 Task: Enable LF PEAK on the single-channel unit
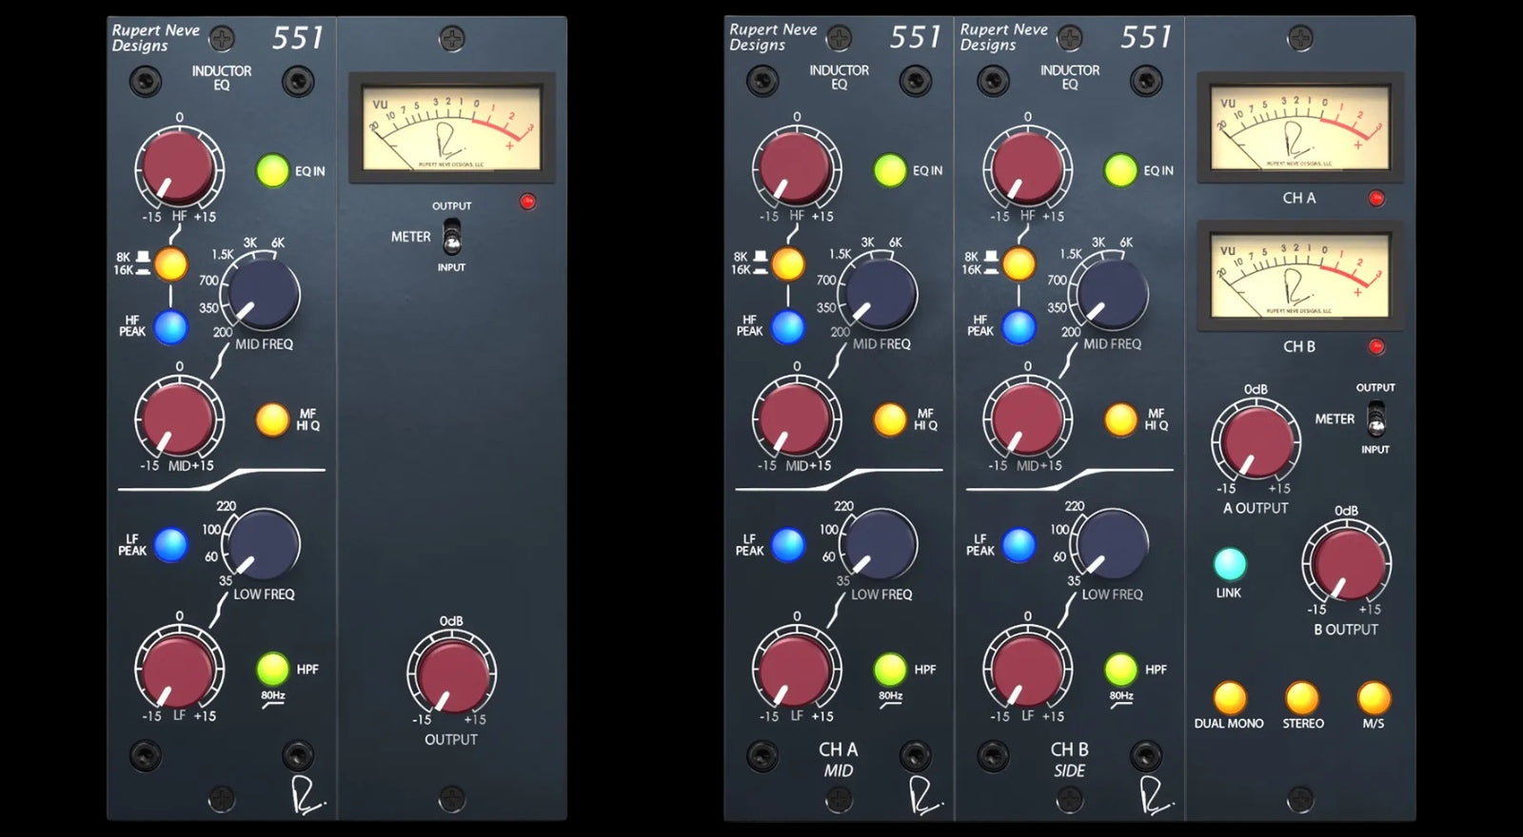point(171,545)
